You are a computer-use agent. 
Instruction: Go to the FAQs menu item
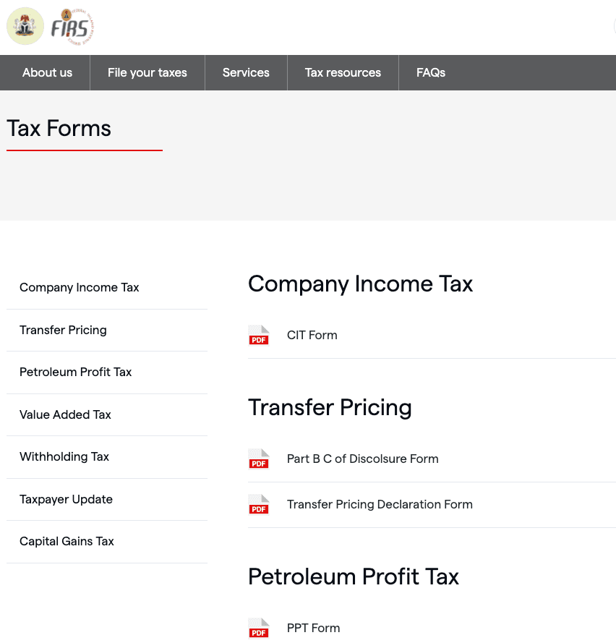click(x=431, y=72)
